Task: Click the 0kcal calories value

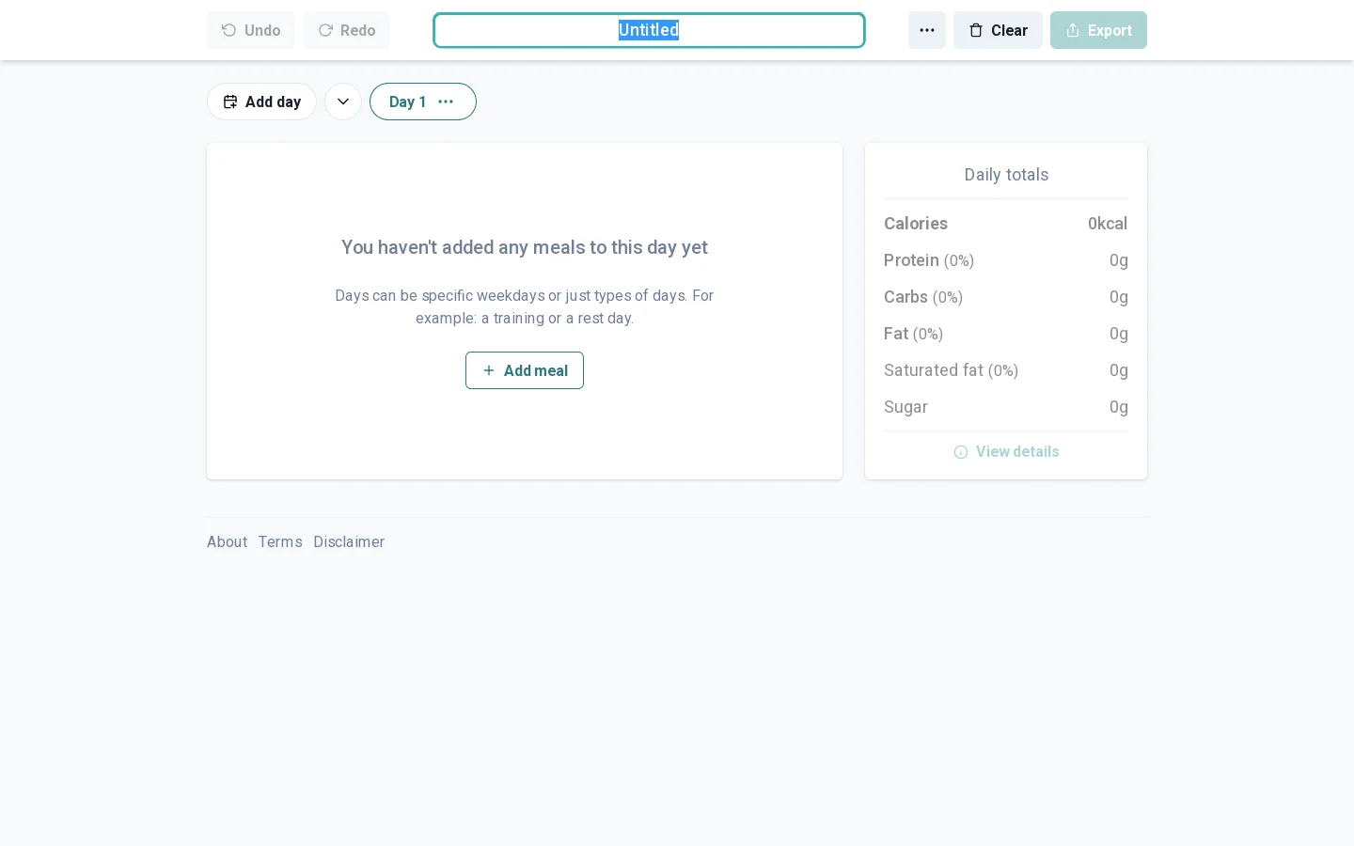Action: click(x=1108, y=224)
